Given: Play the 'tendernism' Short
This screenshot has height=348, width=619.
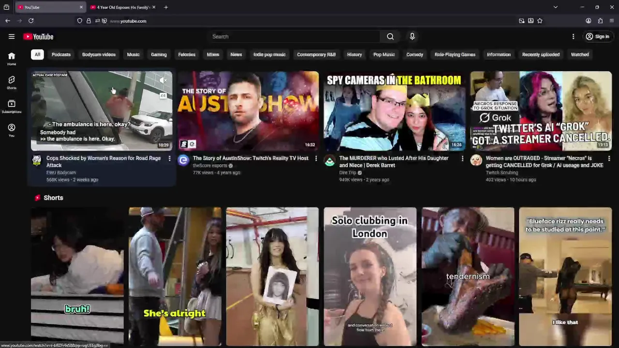Looking at the screenshot, I should pos(468,276).
